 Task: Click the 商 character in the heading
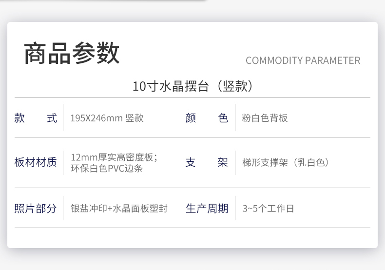36,53
